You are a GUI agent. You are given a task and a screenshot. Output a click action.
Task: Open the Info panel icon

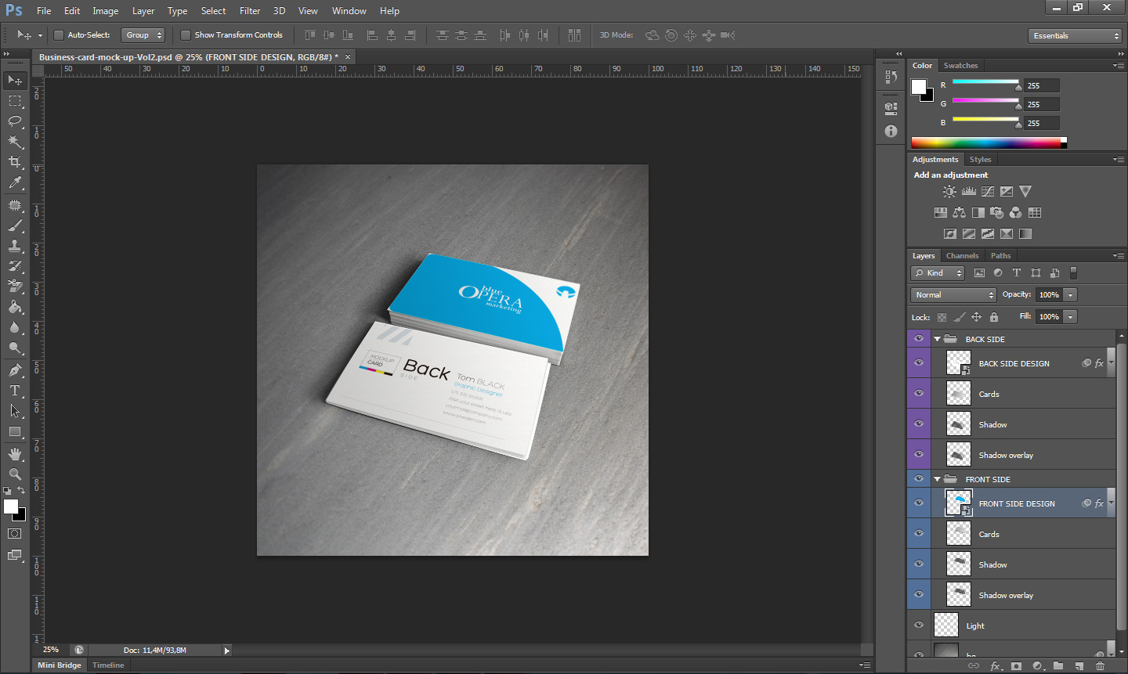891,131
